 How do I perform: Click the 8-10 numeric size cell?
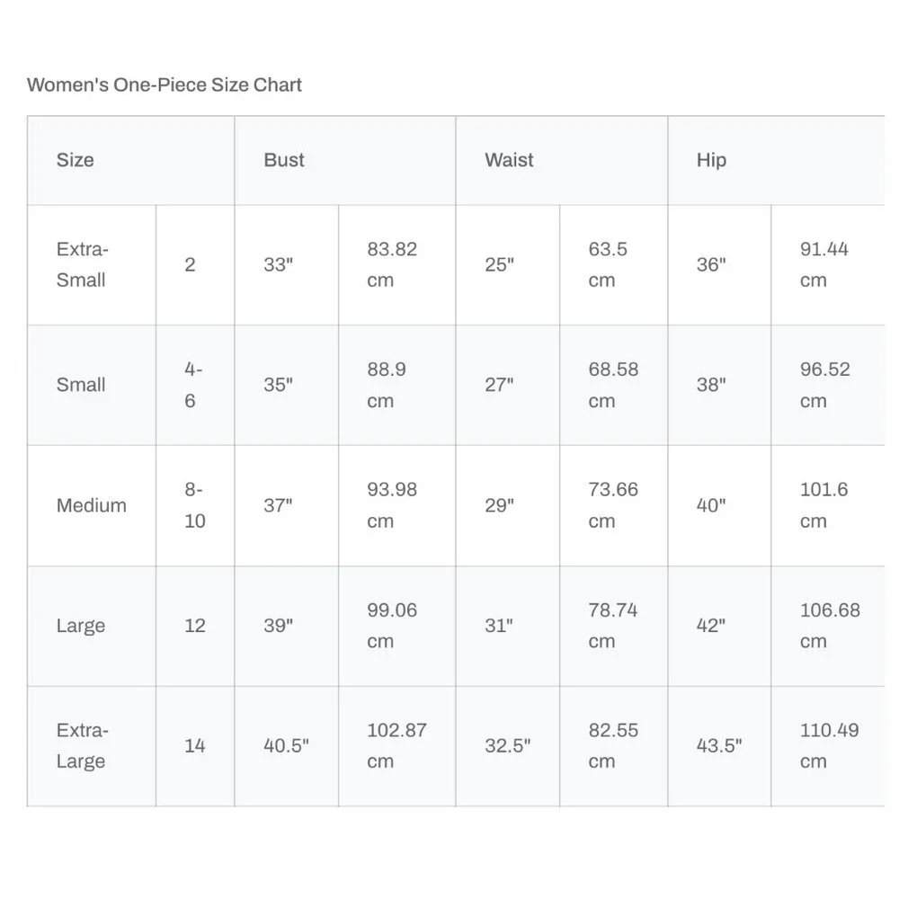pos(195,505)
